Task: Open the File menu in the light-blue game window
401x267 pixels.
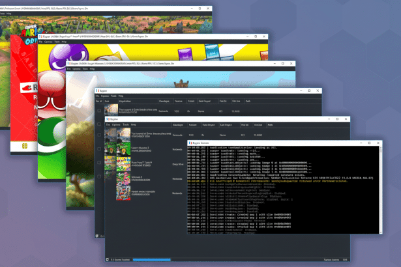Action: [69, 69]
